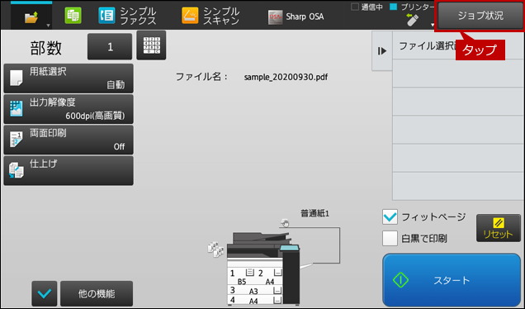Select paper tray 4 A4
Viewport: 525px width, 309px height.
click(255, 300)
